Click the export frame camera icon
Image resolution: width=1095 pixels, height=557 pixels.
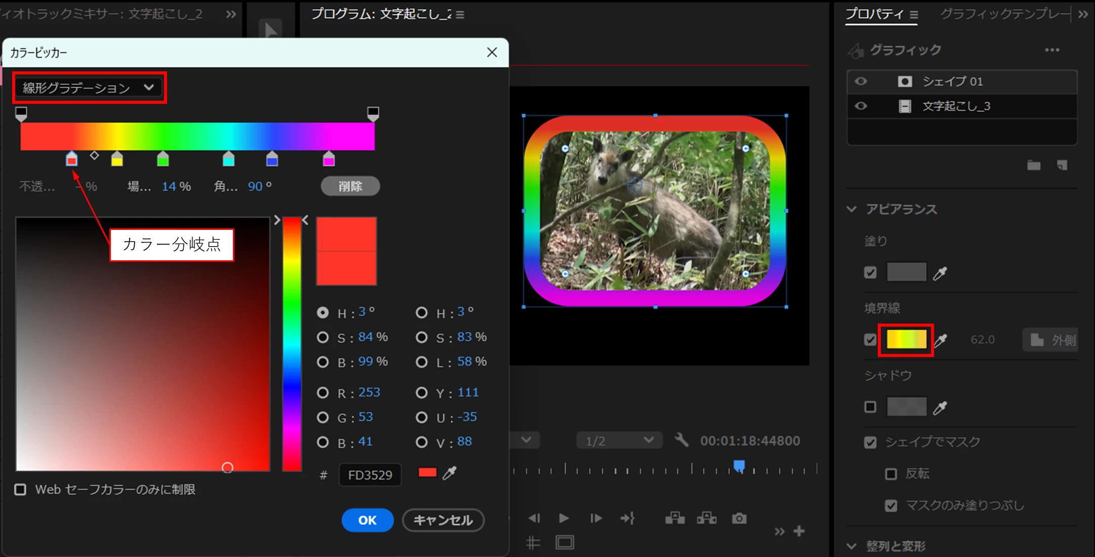coord(739,519)
